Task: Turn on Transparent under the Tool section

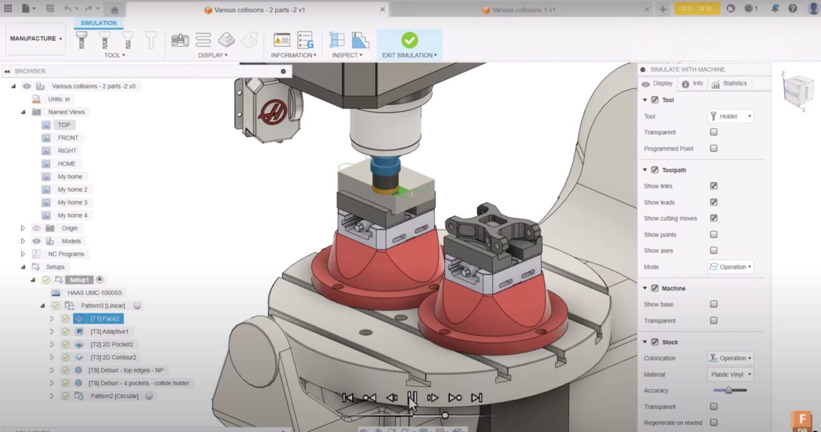Action: click(x=714, y=132)
